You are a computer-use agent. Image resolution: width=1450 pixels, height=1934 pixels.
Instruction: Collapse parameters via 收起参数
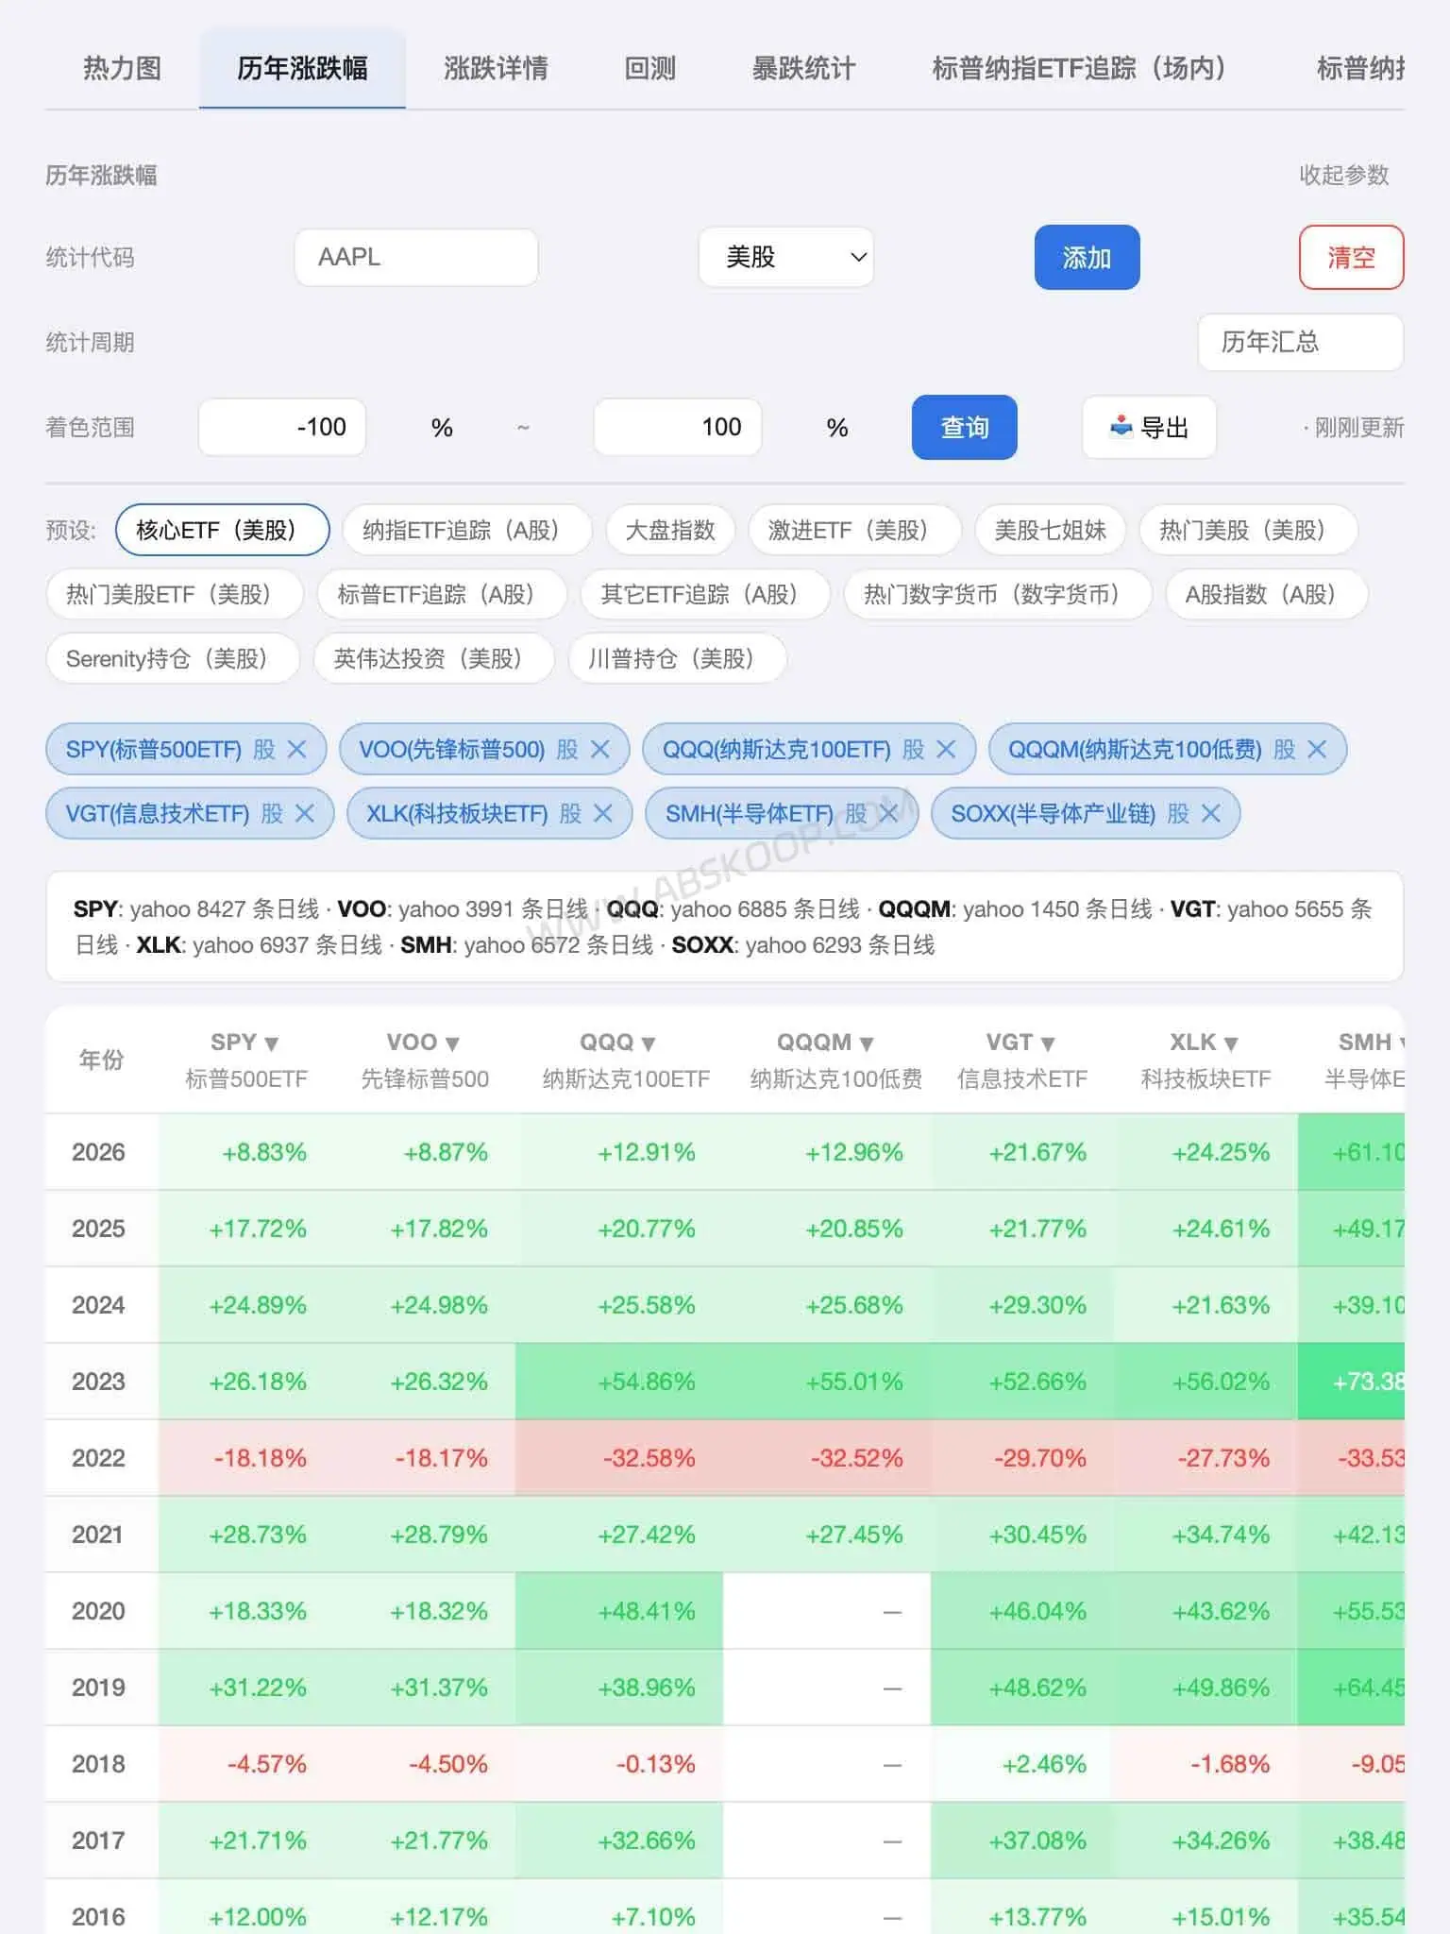coord(1343,175)
